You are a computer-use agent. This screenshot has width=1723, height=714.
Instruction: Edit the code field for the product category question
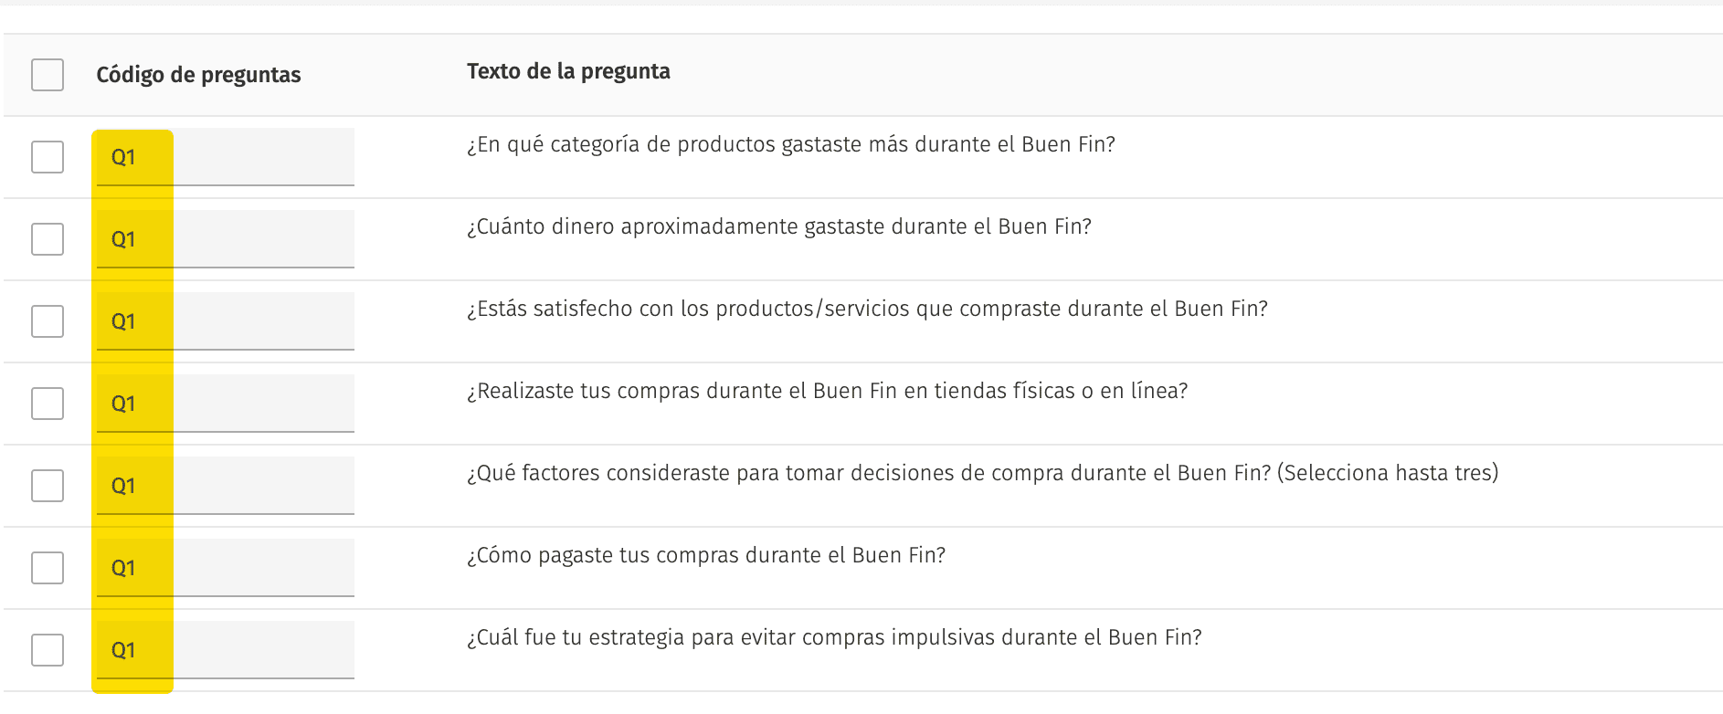(225, 157)
